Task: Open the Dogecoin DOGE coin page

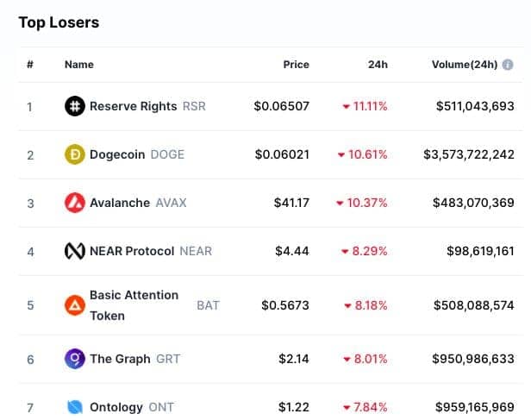Action: pos(137,154)
